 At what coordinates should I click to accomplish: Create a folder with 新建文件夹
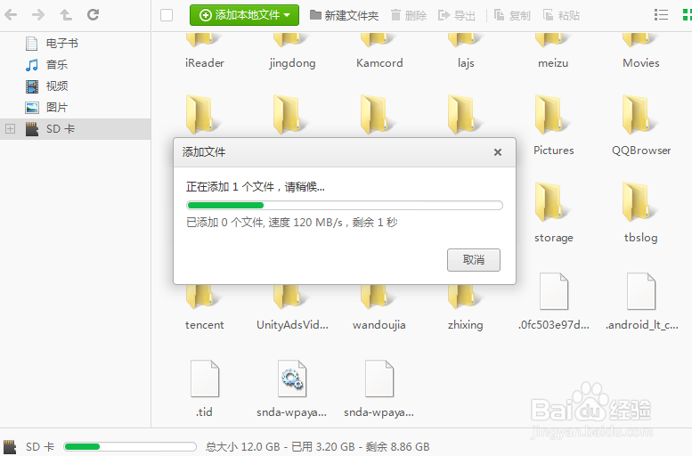345,15
